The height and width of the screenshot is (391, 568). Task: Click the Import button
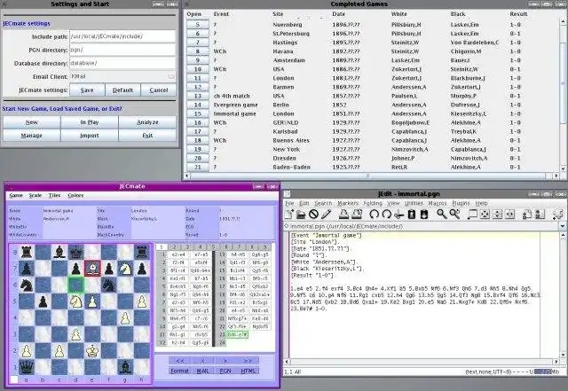(90, 135)
